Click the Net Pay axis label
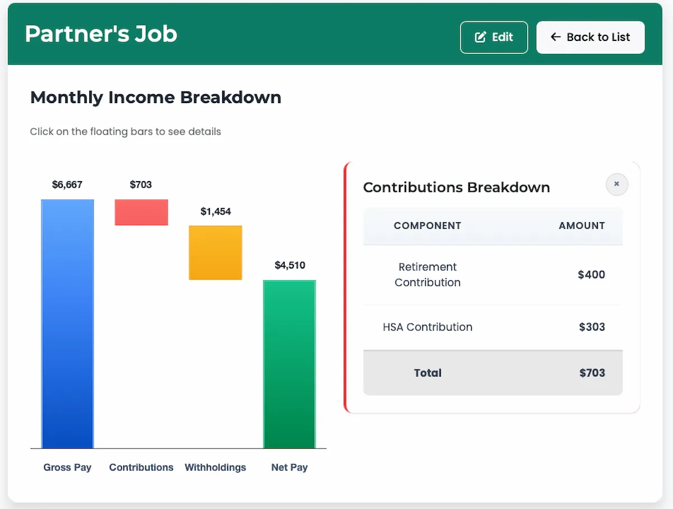 (289, 468)
